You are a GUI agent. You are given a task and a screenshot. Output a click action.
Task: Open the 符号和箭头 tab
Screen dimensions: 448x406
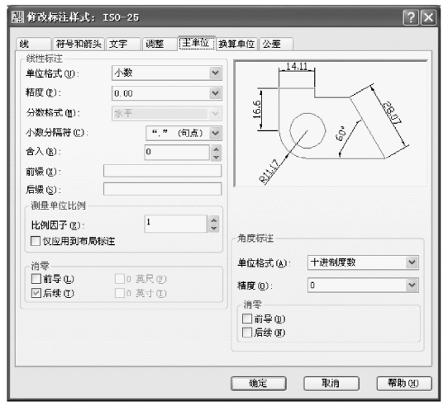pos(79,45)
